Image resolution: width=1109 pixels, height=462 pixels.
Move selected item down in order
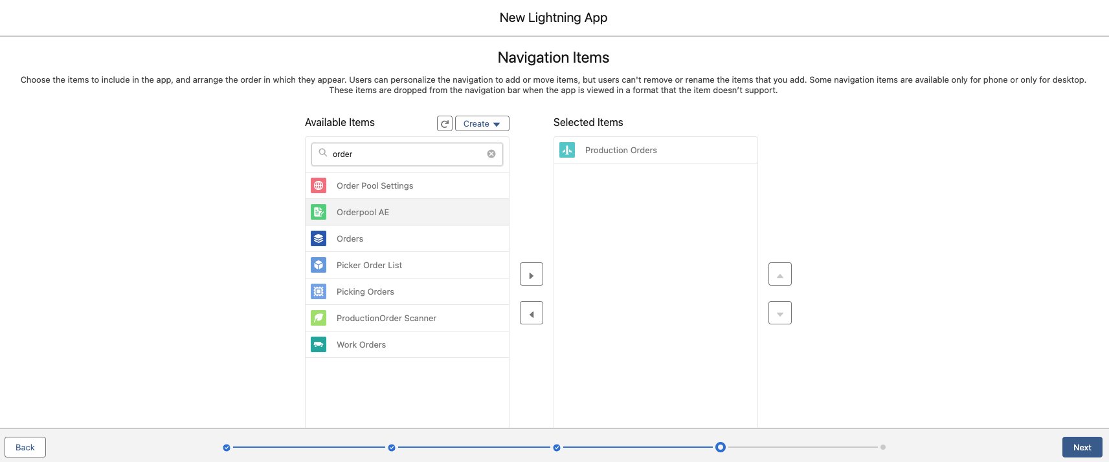779,313
